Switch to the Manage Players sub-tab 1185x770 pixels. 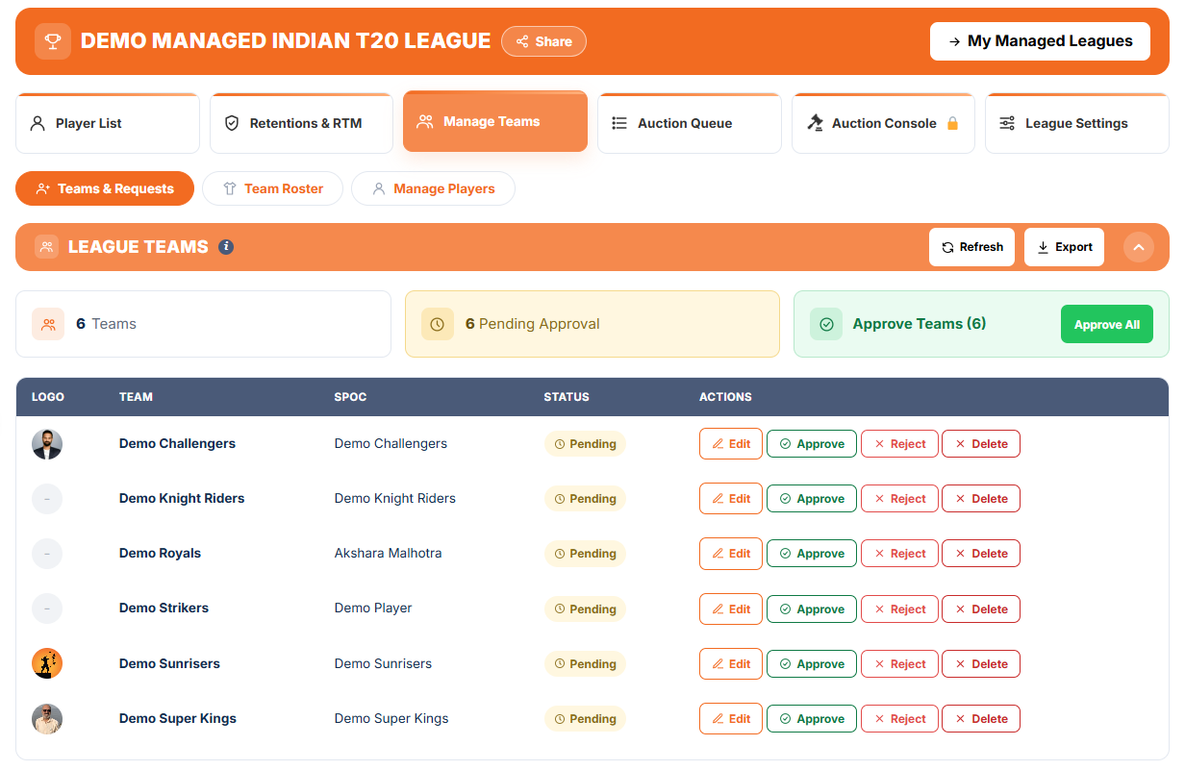point(433,188)
